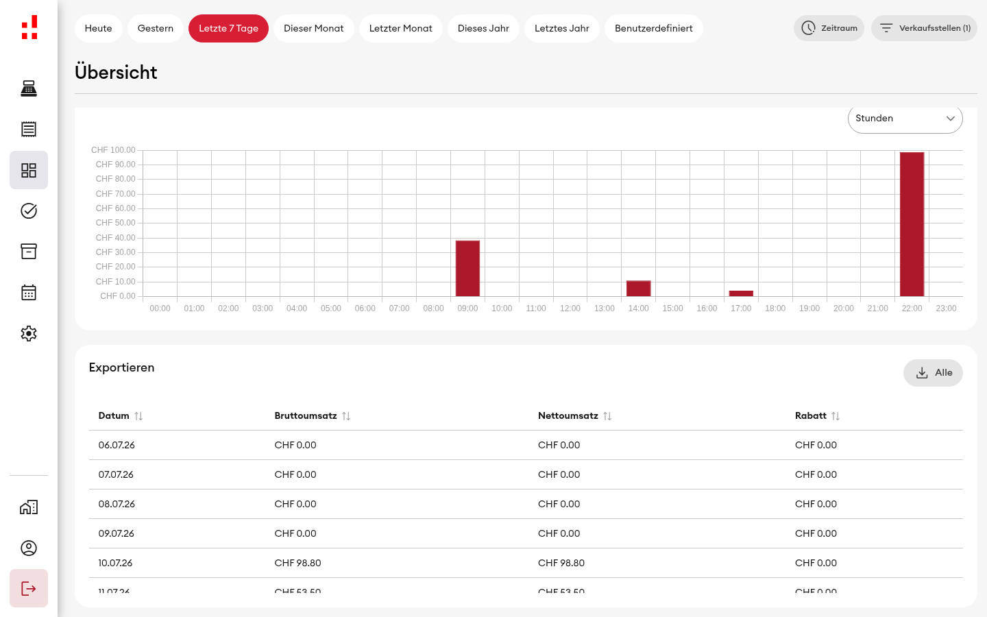987x617 pixels.
Task: Download all via the Alle button
Action: (x=933, y=373)
